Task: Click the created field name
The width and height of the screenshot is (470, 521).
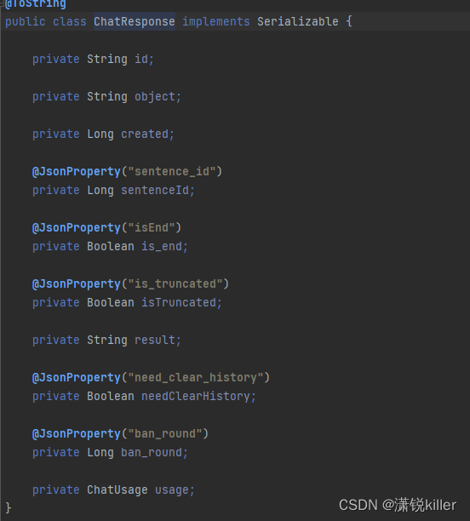Action: [x=145, y=135]
